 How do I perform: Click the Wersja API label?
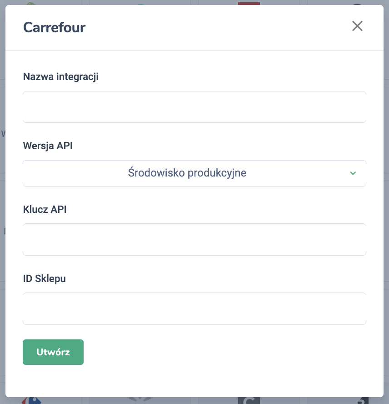(x=48, y=146)
